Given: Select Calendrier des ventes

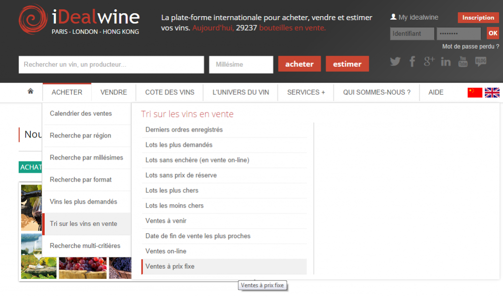Looking at the screenshot, I should point(87,113).
